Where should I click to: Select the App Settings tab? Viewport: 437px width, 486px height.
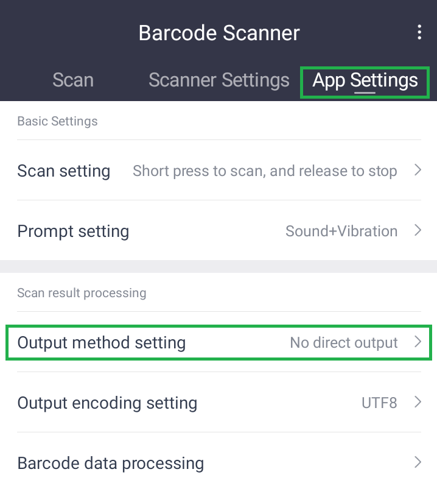365,80
